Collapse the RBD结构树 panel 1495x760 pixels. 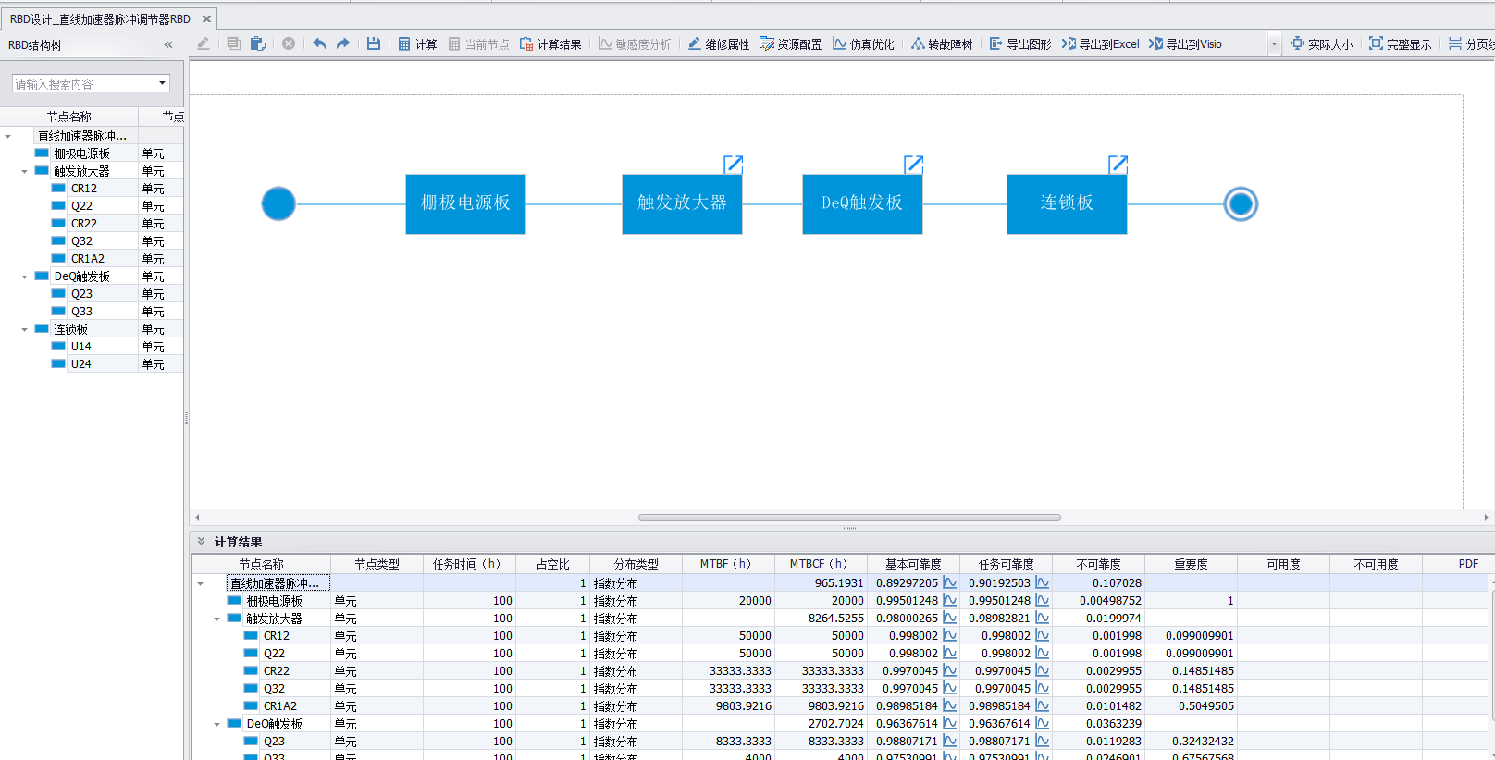[168, 44]
